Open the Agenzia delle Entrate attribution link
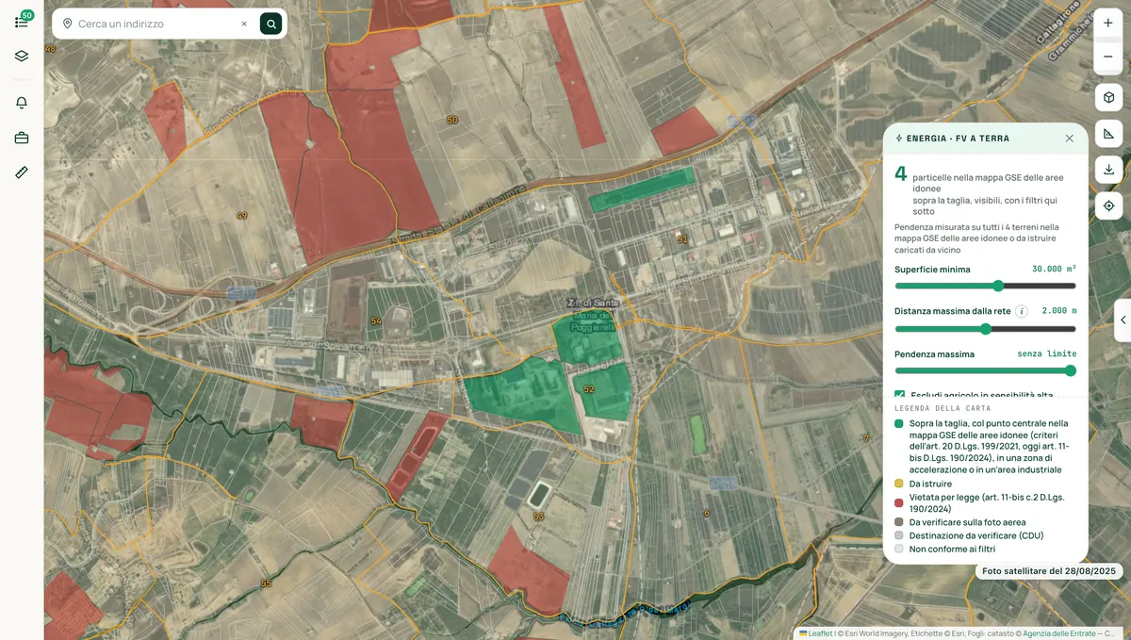This screenshot has width=1131, height=640. point(1059,633)
